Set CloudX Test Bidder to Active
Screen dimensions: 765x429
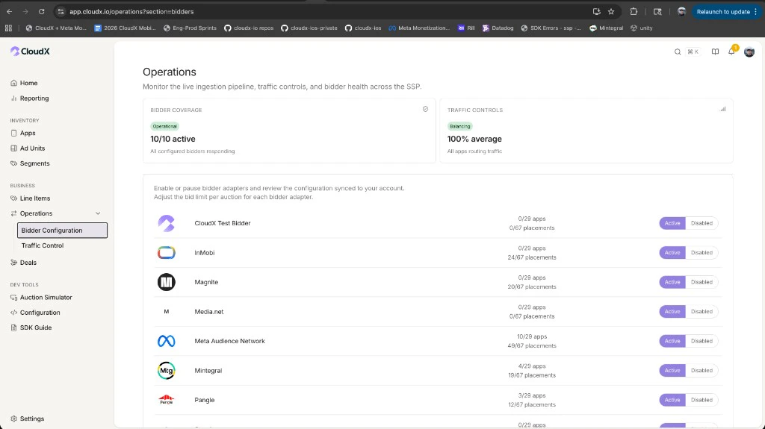672,223
